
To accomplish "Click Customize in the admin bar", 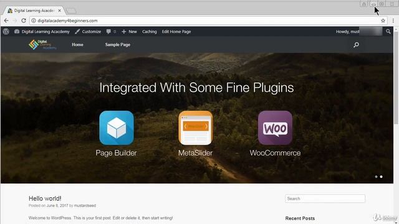I will tap(88, 32).
